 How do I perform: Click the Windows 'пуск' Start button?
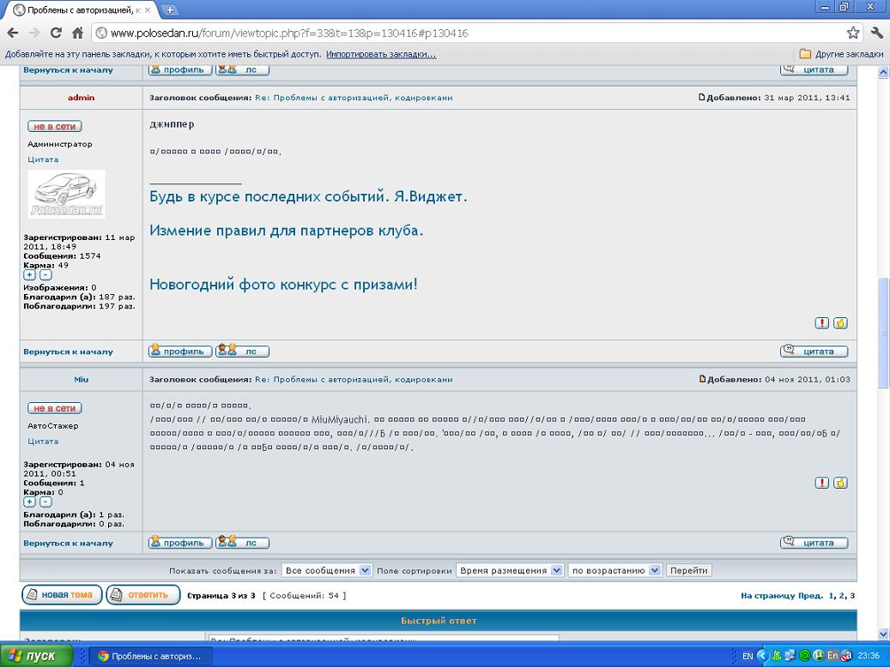33,656
